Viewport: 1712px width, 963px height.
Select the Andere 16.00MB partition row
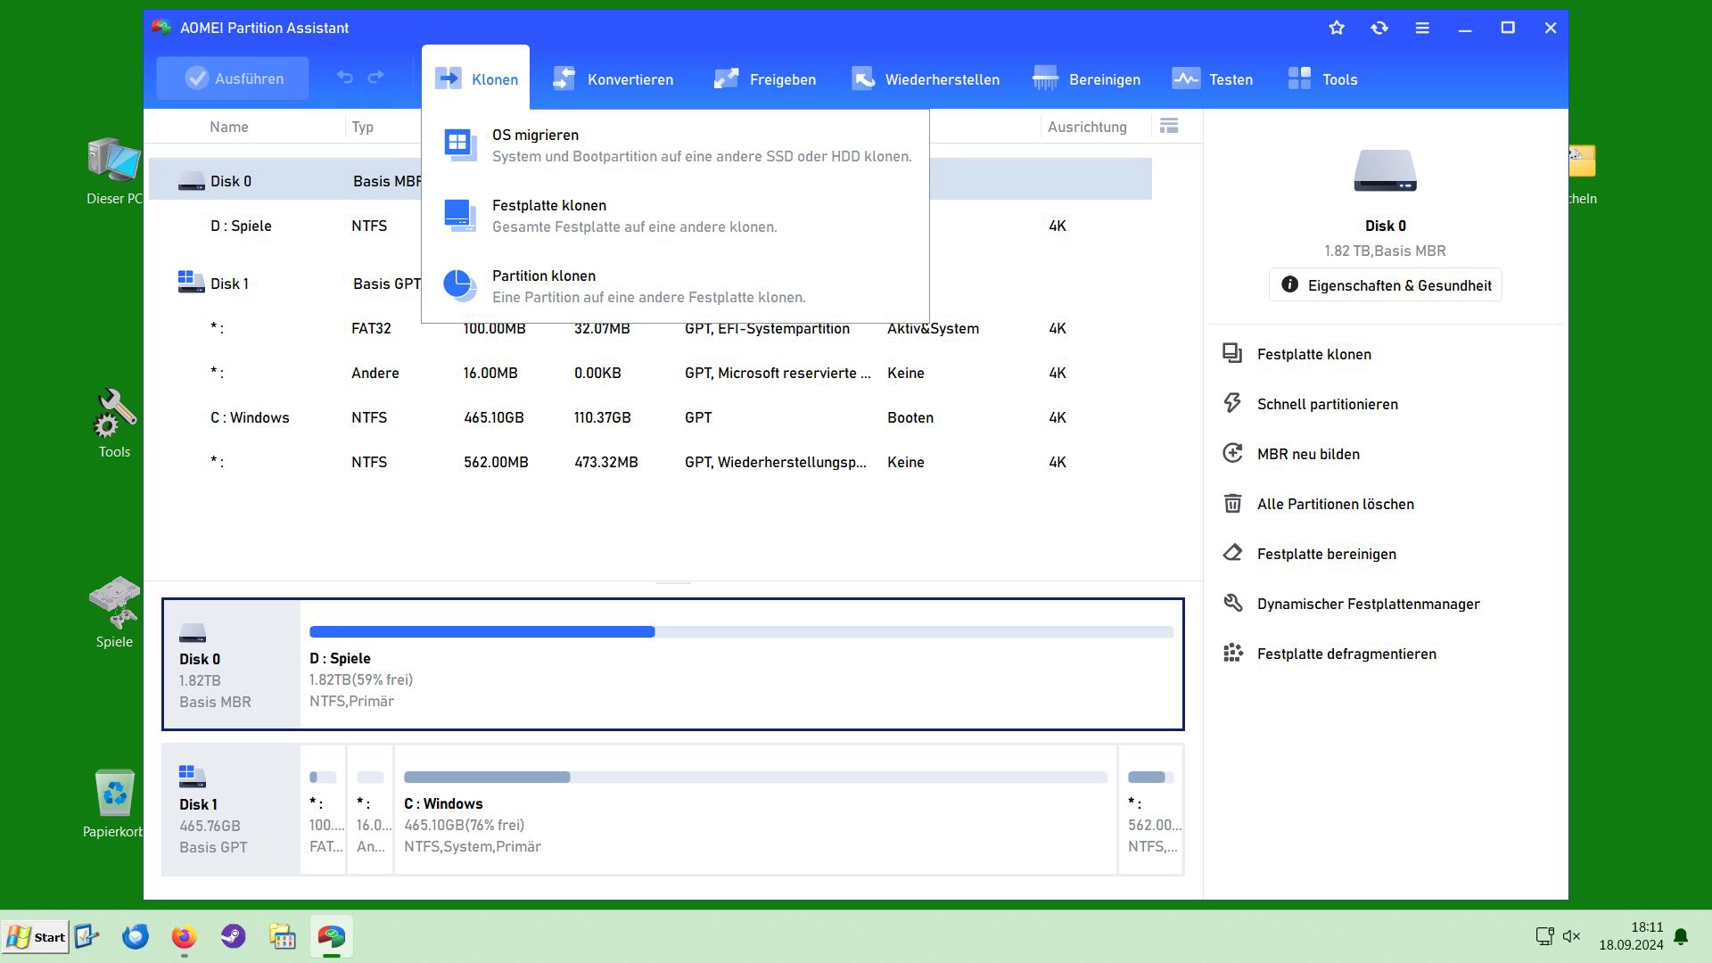(x=650, y=373)
